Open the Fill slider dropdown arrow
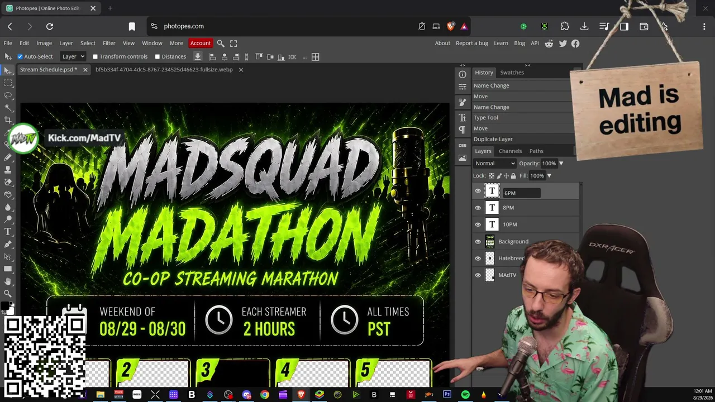 coord(549,176)
